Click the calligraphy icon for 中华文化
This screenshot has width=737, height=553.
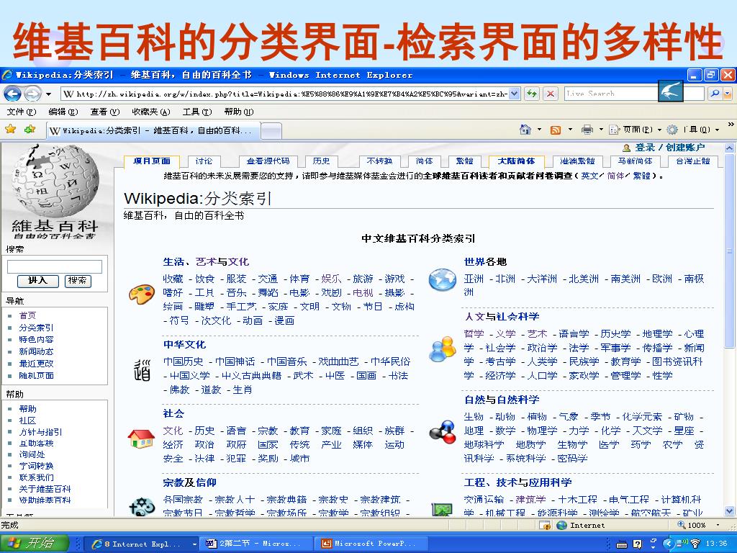(x=143, y=370)
